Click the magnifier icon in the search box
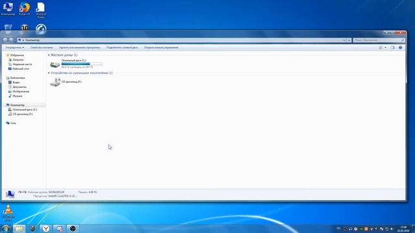The image size is (415, 233). [402, 40]
